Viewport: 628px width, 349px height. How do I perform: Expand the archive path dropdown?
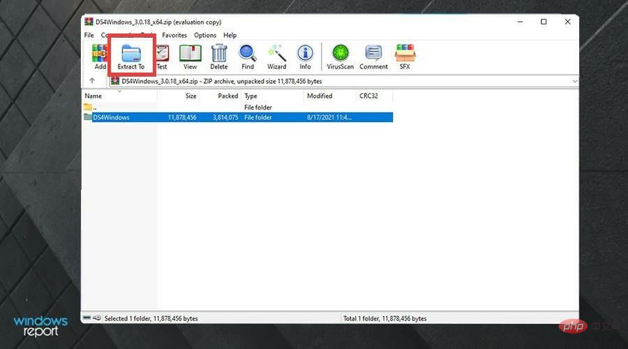tap(574, 81)
